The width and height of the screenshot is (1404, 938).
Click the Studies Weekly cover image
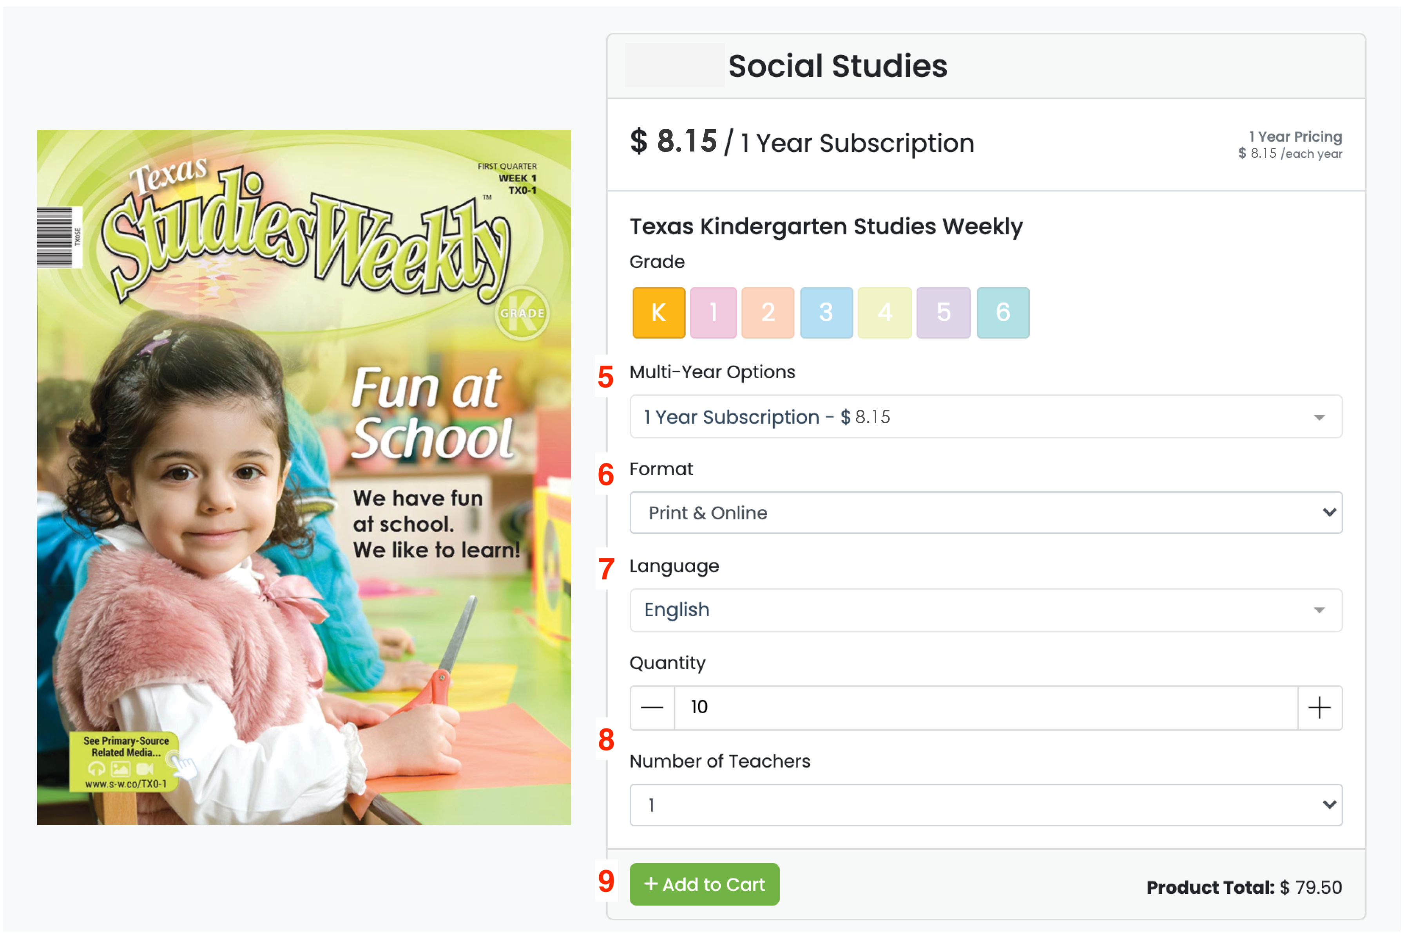[304, 477]
